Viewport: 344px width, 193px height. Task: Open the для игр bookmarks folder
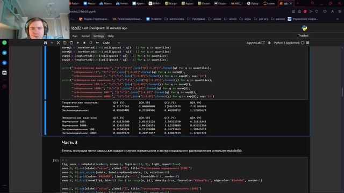click(261, 19)
